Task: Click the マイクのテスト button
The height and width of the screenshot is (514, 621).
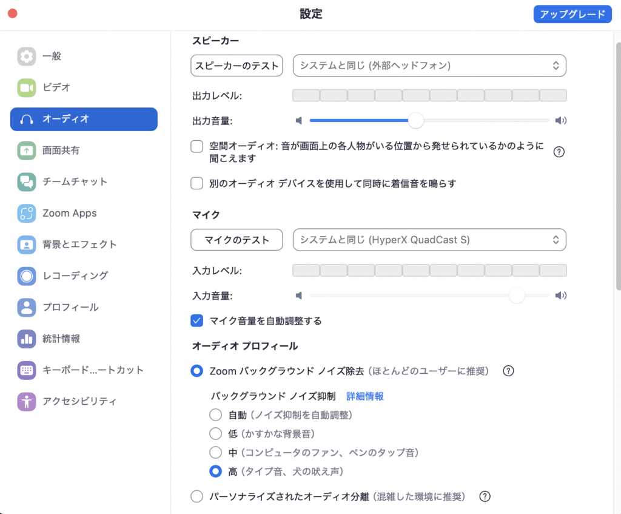Action: point(237,240)
